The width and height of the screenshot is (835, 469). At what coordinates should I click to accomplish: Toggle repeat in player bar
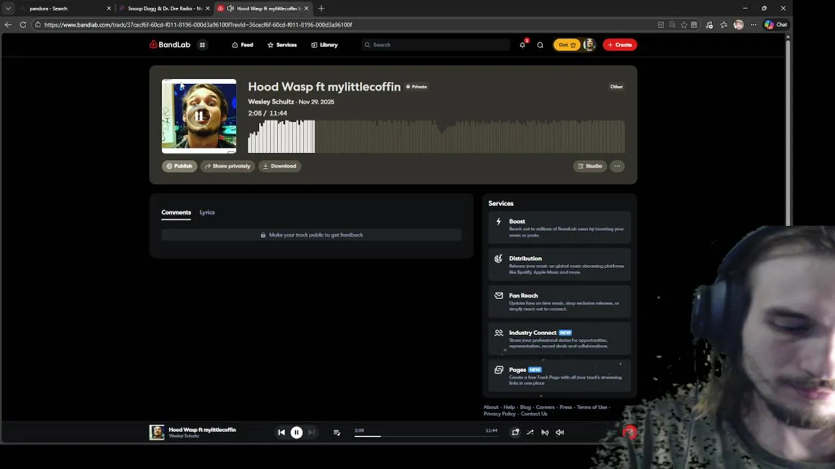(515, 432)
